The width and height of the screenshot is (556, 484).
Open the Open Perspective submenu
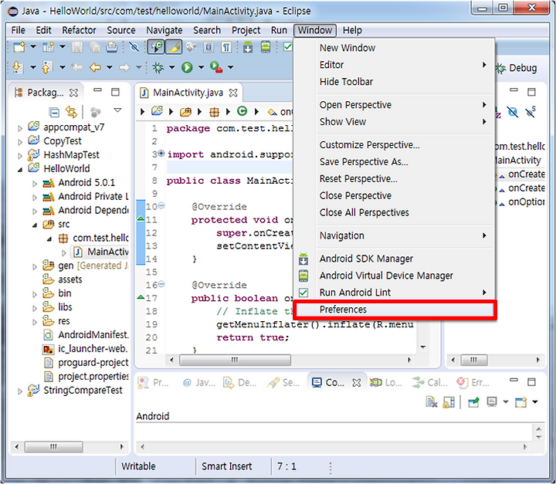[395, 105]
